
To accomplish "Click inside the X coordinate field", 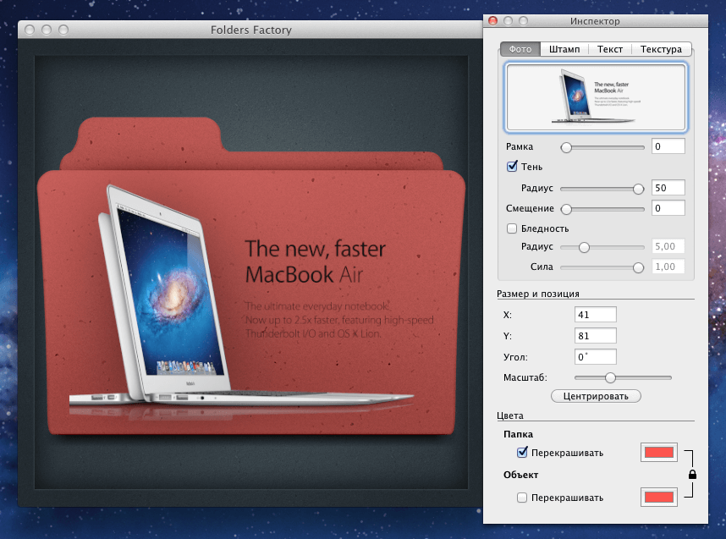I will [595, 314].
